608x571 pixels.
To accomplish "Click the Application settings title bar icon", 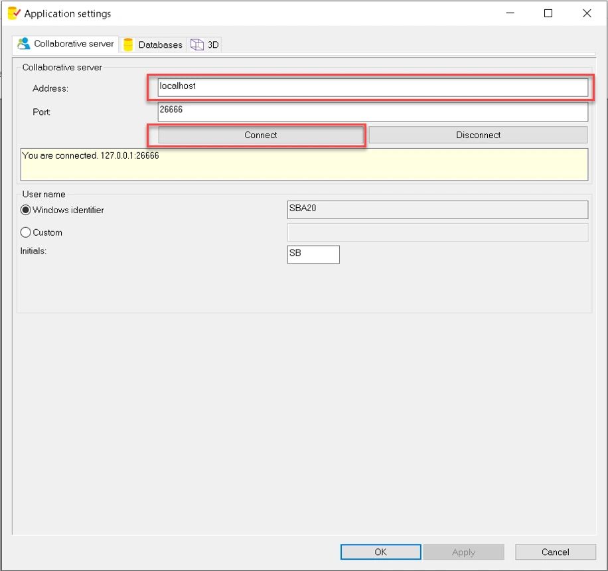I will (x=13, y=13).
